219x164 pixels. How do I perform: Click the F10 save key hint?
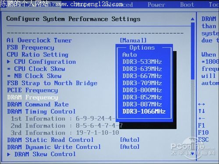[x=203, y=133]
